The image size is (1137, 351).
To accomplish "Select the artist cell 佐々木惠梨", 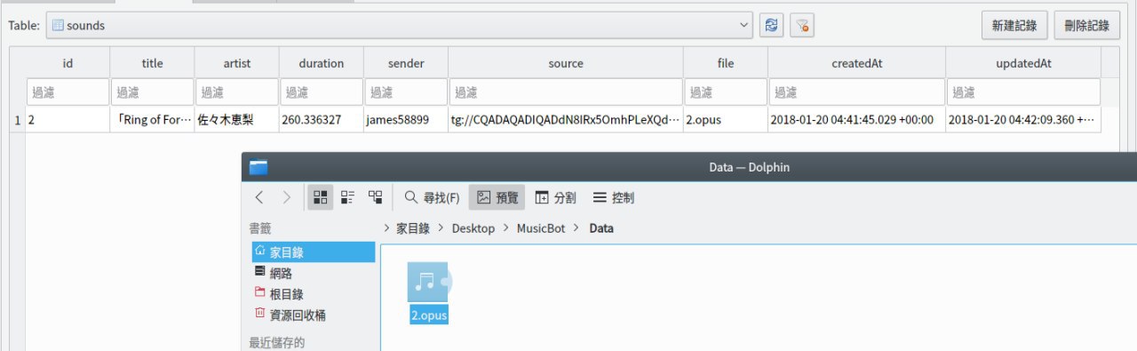I will coord(236,119).
